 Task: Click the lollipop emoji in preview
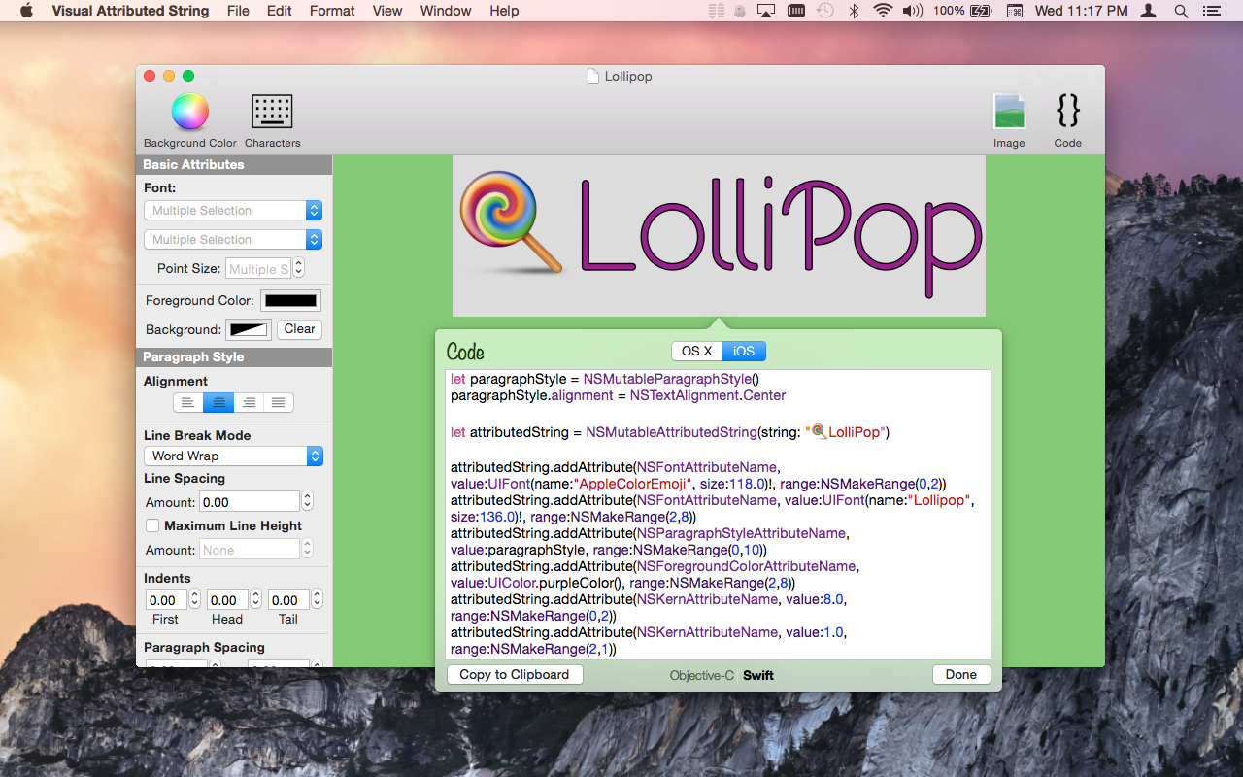512,222
